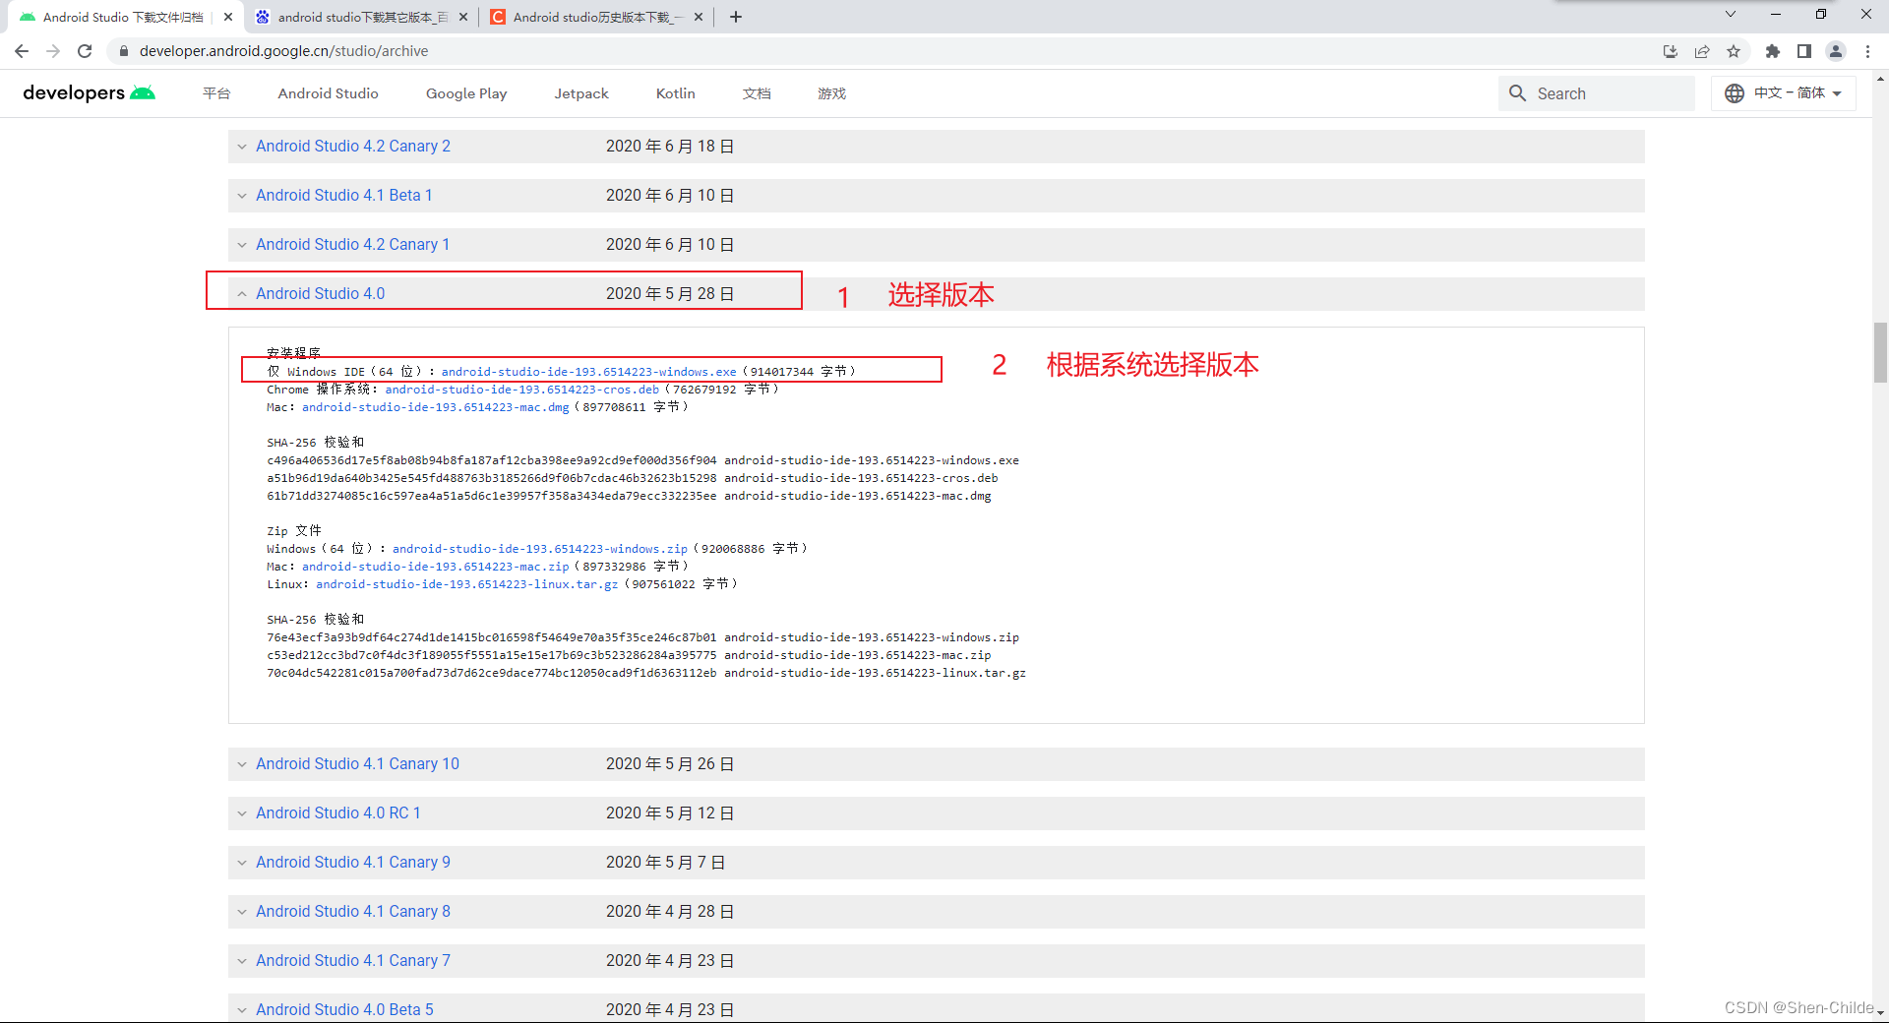Expand Android Studio 4.1 Canary 8 chevron
1889x1023 pixels.
242,912
